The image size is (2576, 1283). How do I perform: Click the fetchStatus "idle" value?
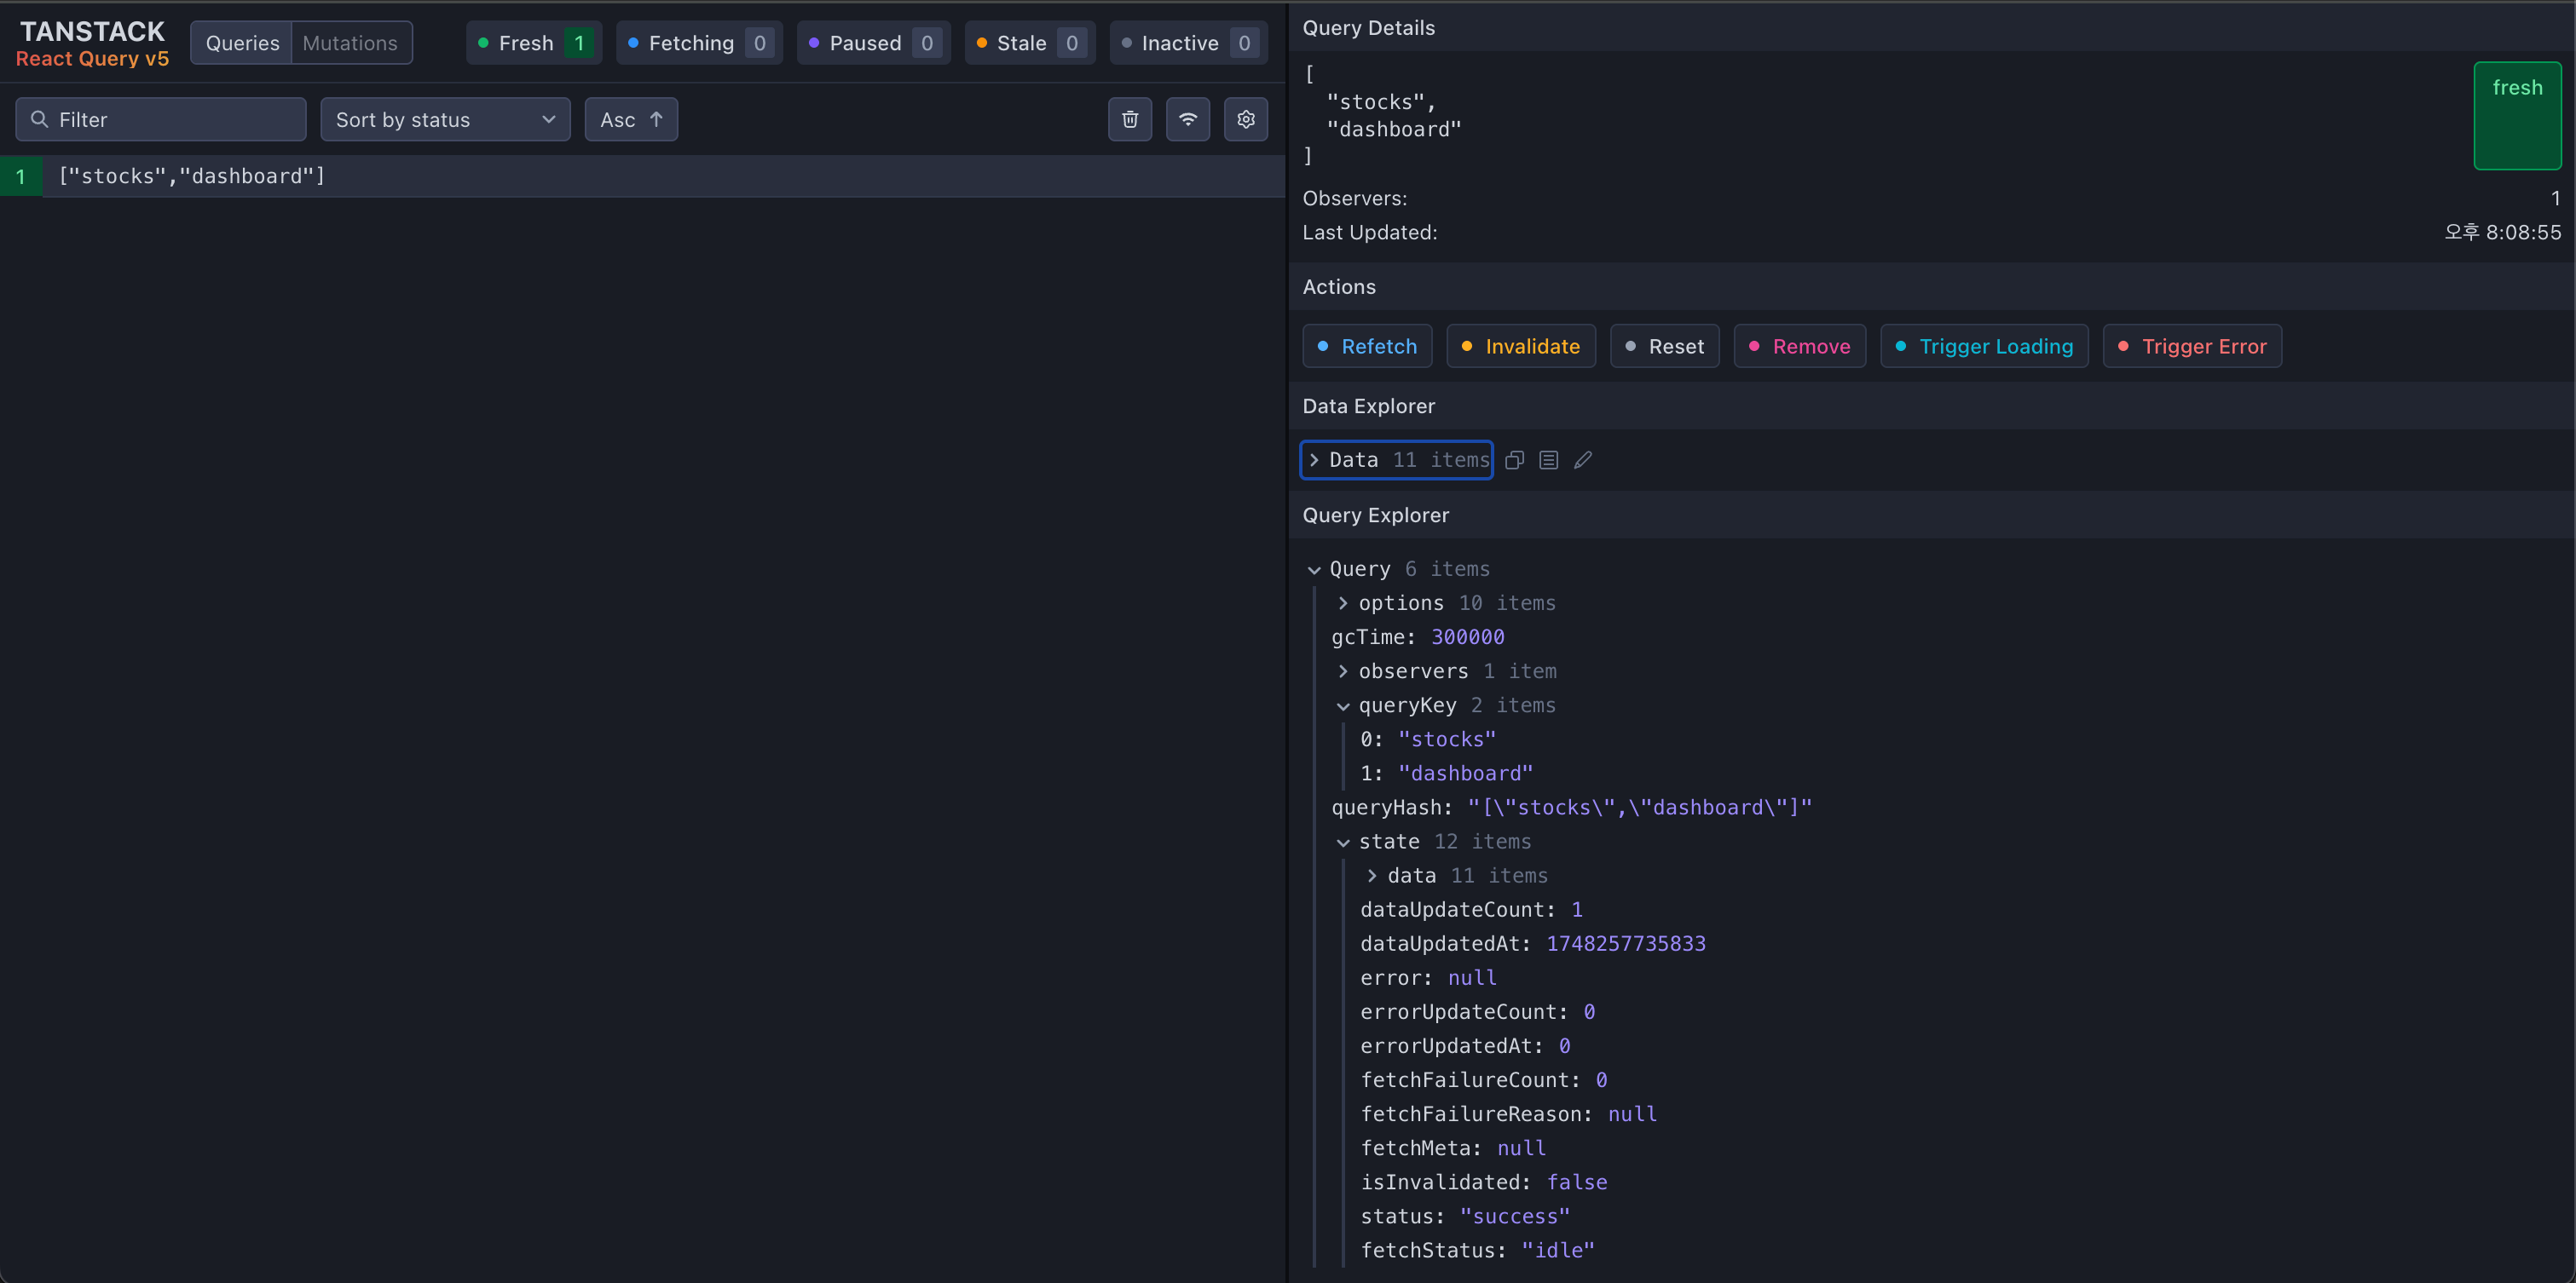1558,1251
